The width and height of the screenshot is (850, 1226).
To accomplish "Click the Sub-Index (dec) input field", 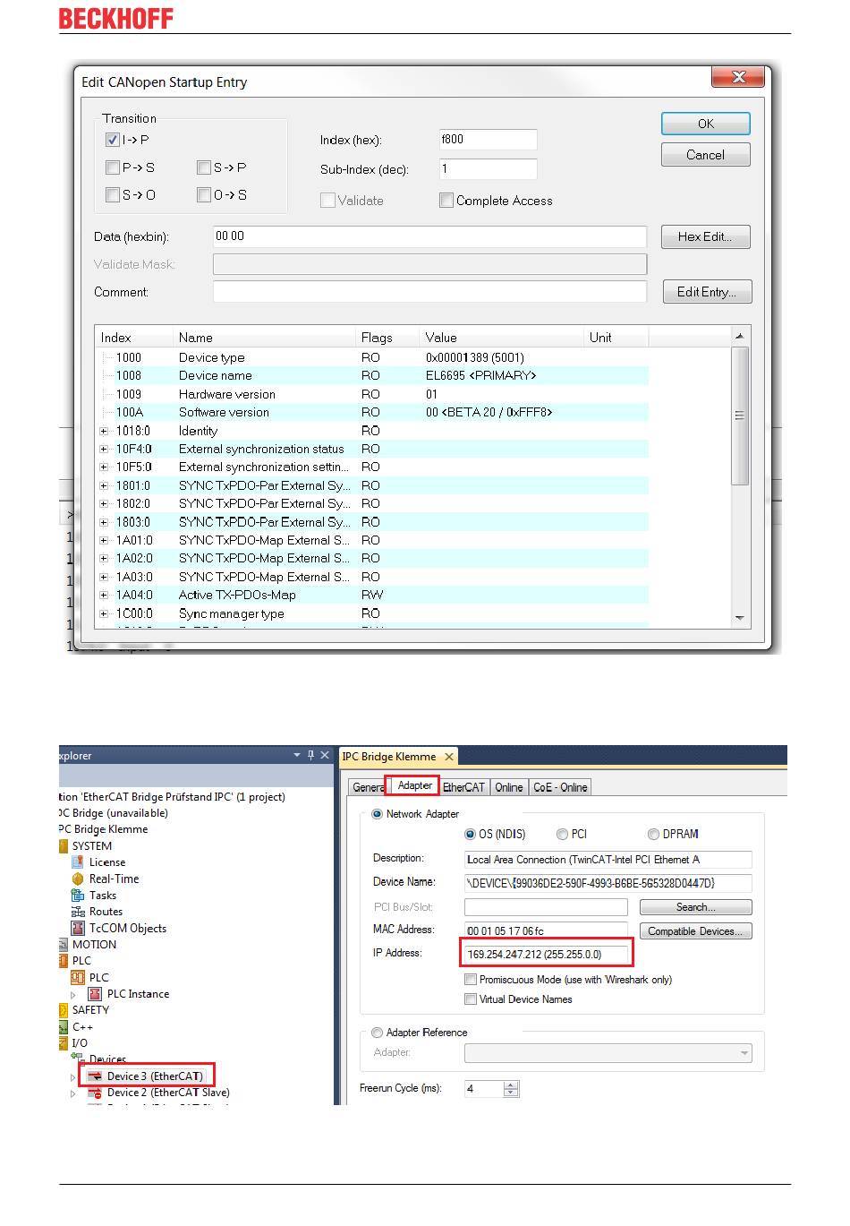I will (x=488, y=168).
